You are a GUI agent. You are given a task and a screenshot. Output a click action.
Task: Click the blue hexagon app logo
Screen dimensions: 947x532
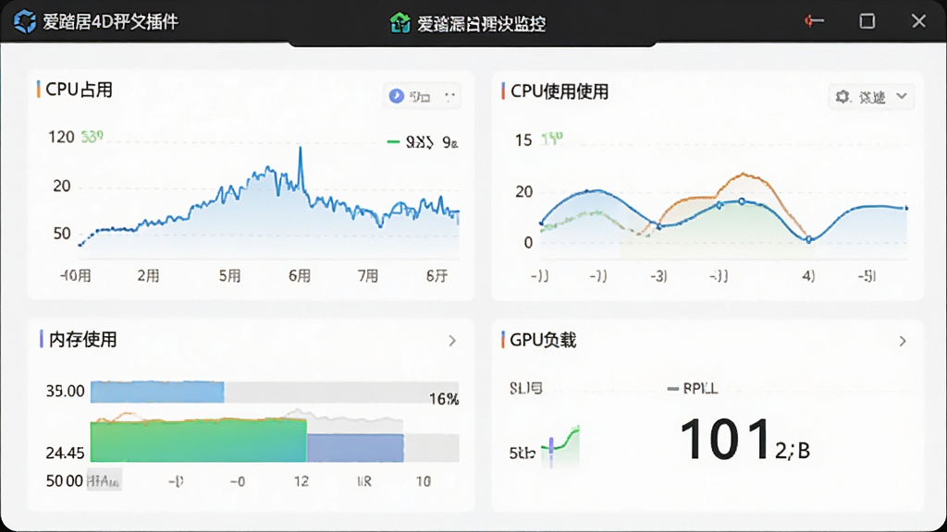(x=25, y=22)
